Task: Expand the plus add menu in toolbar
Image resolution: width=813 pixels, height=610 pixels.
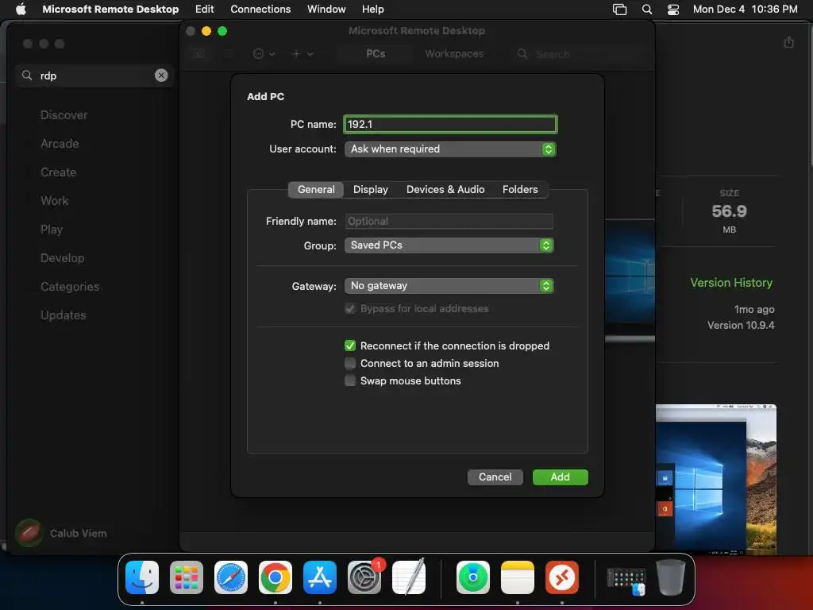Action: pos(302,53)
